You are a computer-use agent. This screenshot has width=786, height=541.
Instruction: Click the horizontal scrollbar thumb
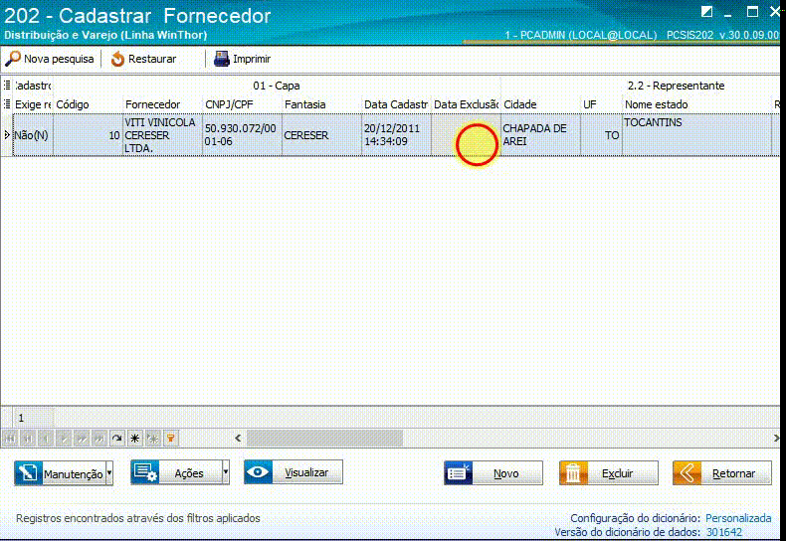324,439
